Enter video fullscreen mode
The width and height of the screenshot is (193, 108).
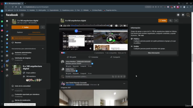coord(121,26)
